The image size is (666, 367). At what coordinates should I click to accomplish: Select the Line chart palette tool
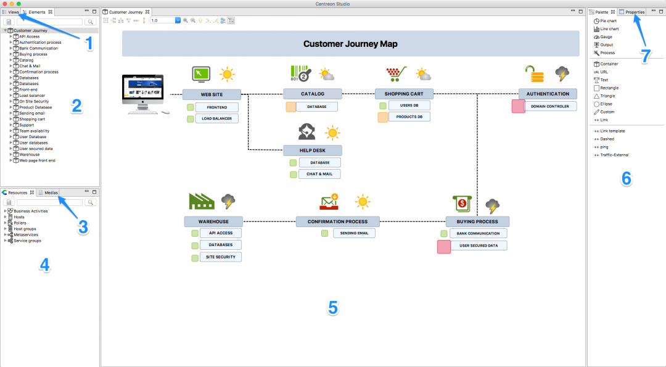click(609, 29)
